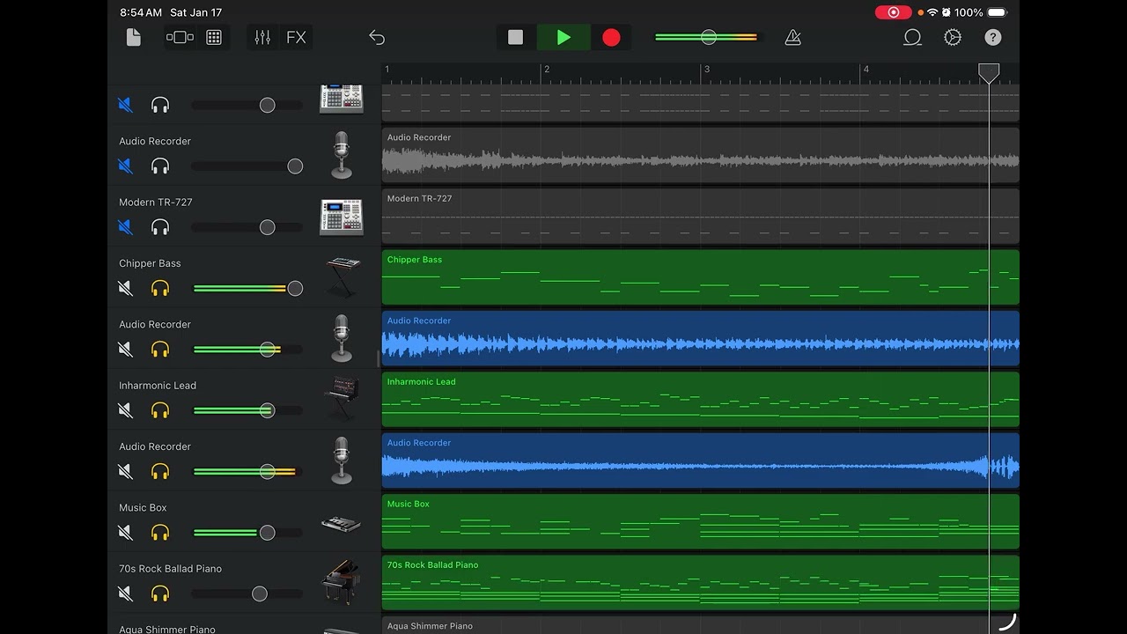Screen dimensions: 1127x634
Task: Select the Aqua Shimmer Piano track name
Action: tap(167, 629)
